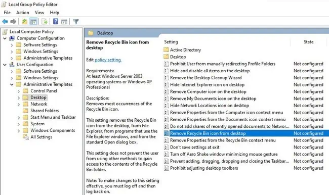Image resolution: width=329 pixels, height=195 pixels.
Task: Click Not configured state for Don't save settings
Action: pos(308,147)
